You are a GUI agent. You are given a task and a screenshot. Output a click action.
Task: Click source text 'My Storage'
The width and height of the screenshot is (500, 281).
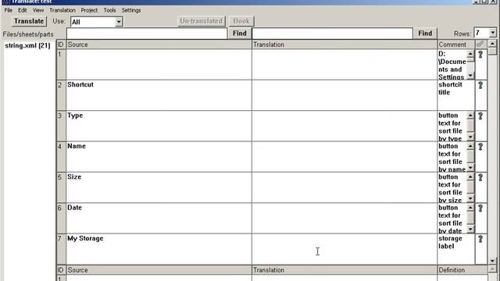[85, 239]
